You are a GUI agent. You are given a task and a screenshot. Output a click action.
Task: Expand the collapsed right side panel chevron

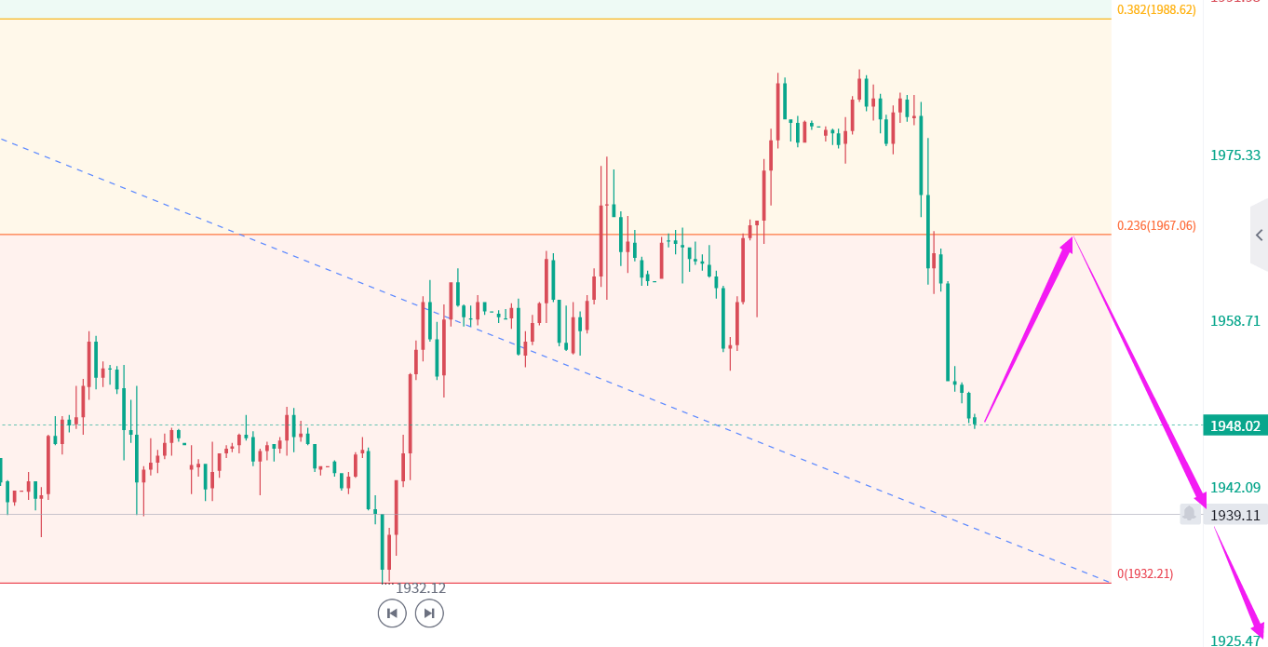point(1259,235)
